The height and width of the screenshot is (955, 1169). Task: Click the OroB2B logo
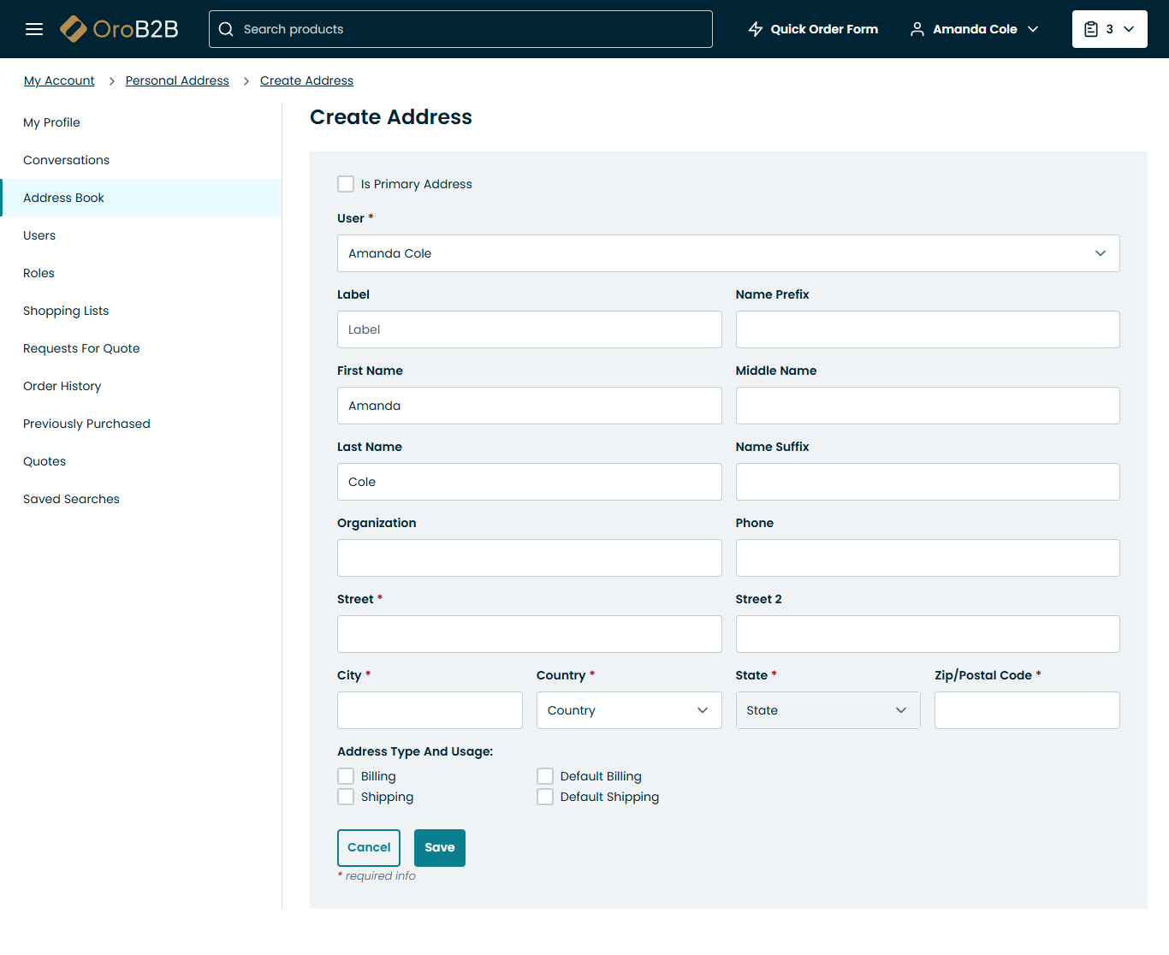pos(119,29)
